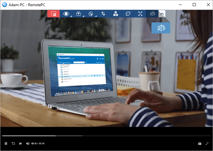Click the red disconnect session icon
Image resolution: width=213 pixels, height=151 pixels.
[53, 14]
